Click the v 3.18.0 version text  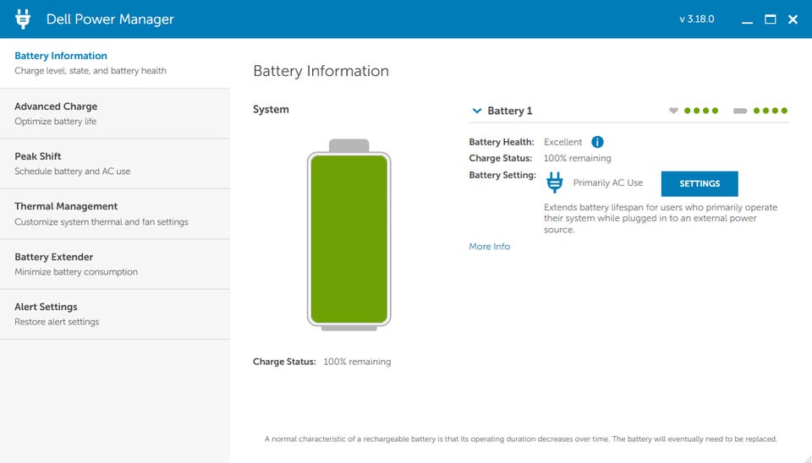(x=696, y=19)
